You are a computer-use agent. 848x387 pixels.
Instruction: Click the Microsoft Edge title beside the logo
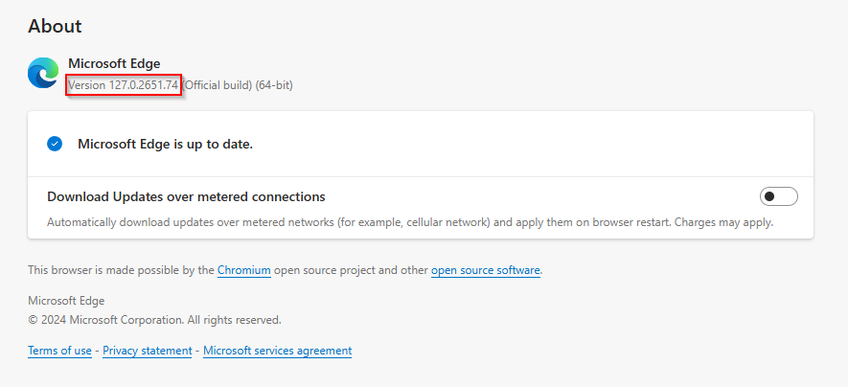(x=114, y=64)
